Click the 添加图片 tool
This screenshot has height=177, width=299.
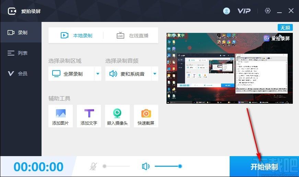(60, 116)
